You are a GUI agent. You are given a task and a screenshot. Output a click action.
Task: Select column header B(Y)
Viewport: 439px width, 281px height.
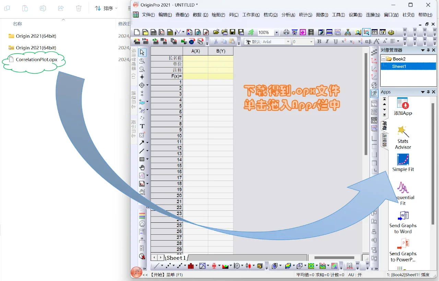pyautogui.click(x=221, y=51)
